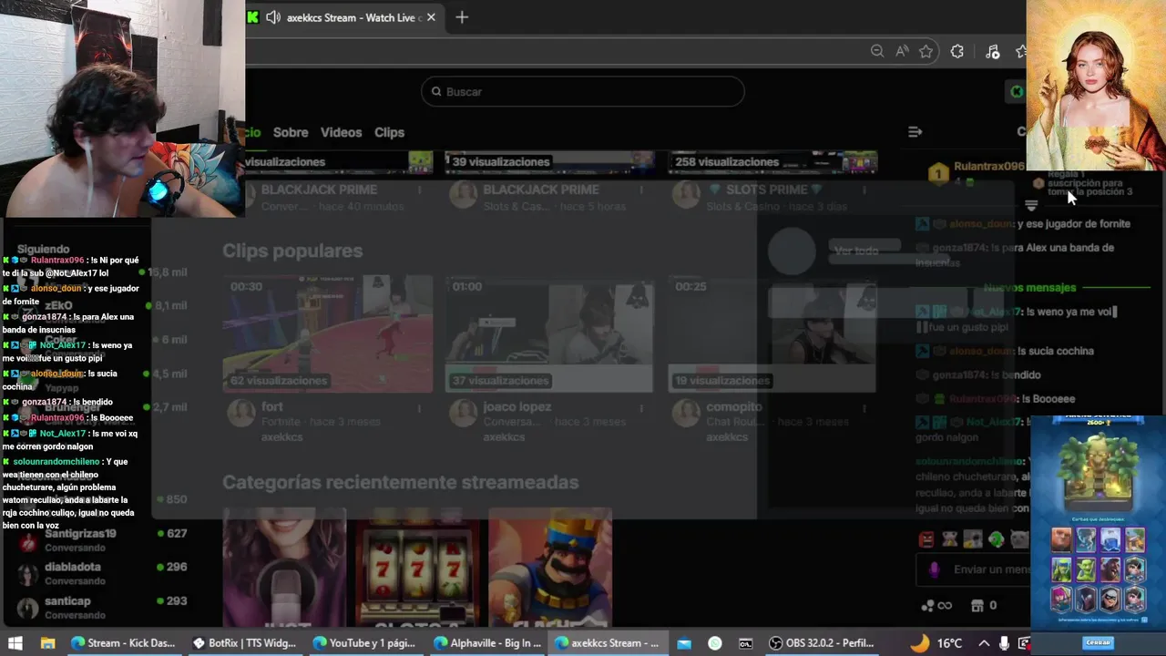Select the Giant card in Clash Royale
The image size is (1166, 656).
coord(1062,539)
